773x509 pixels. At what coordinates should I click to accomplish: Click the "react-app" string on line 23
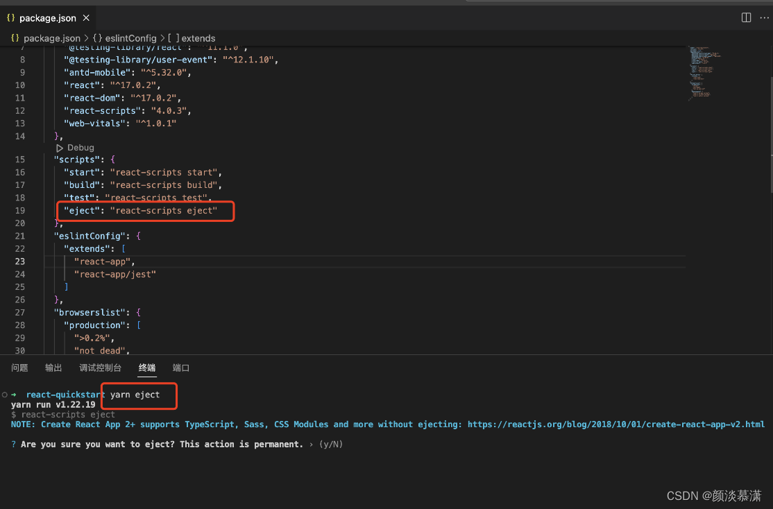point(102,261)
